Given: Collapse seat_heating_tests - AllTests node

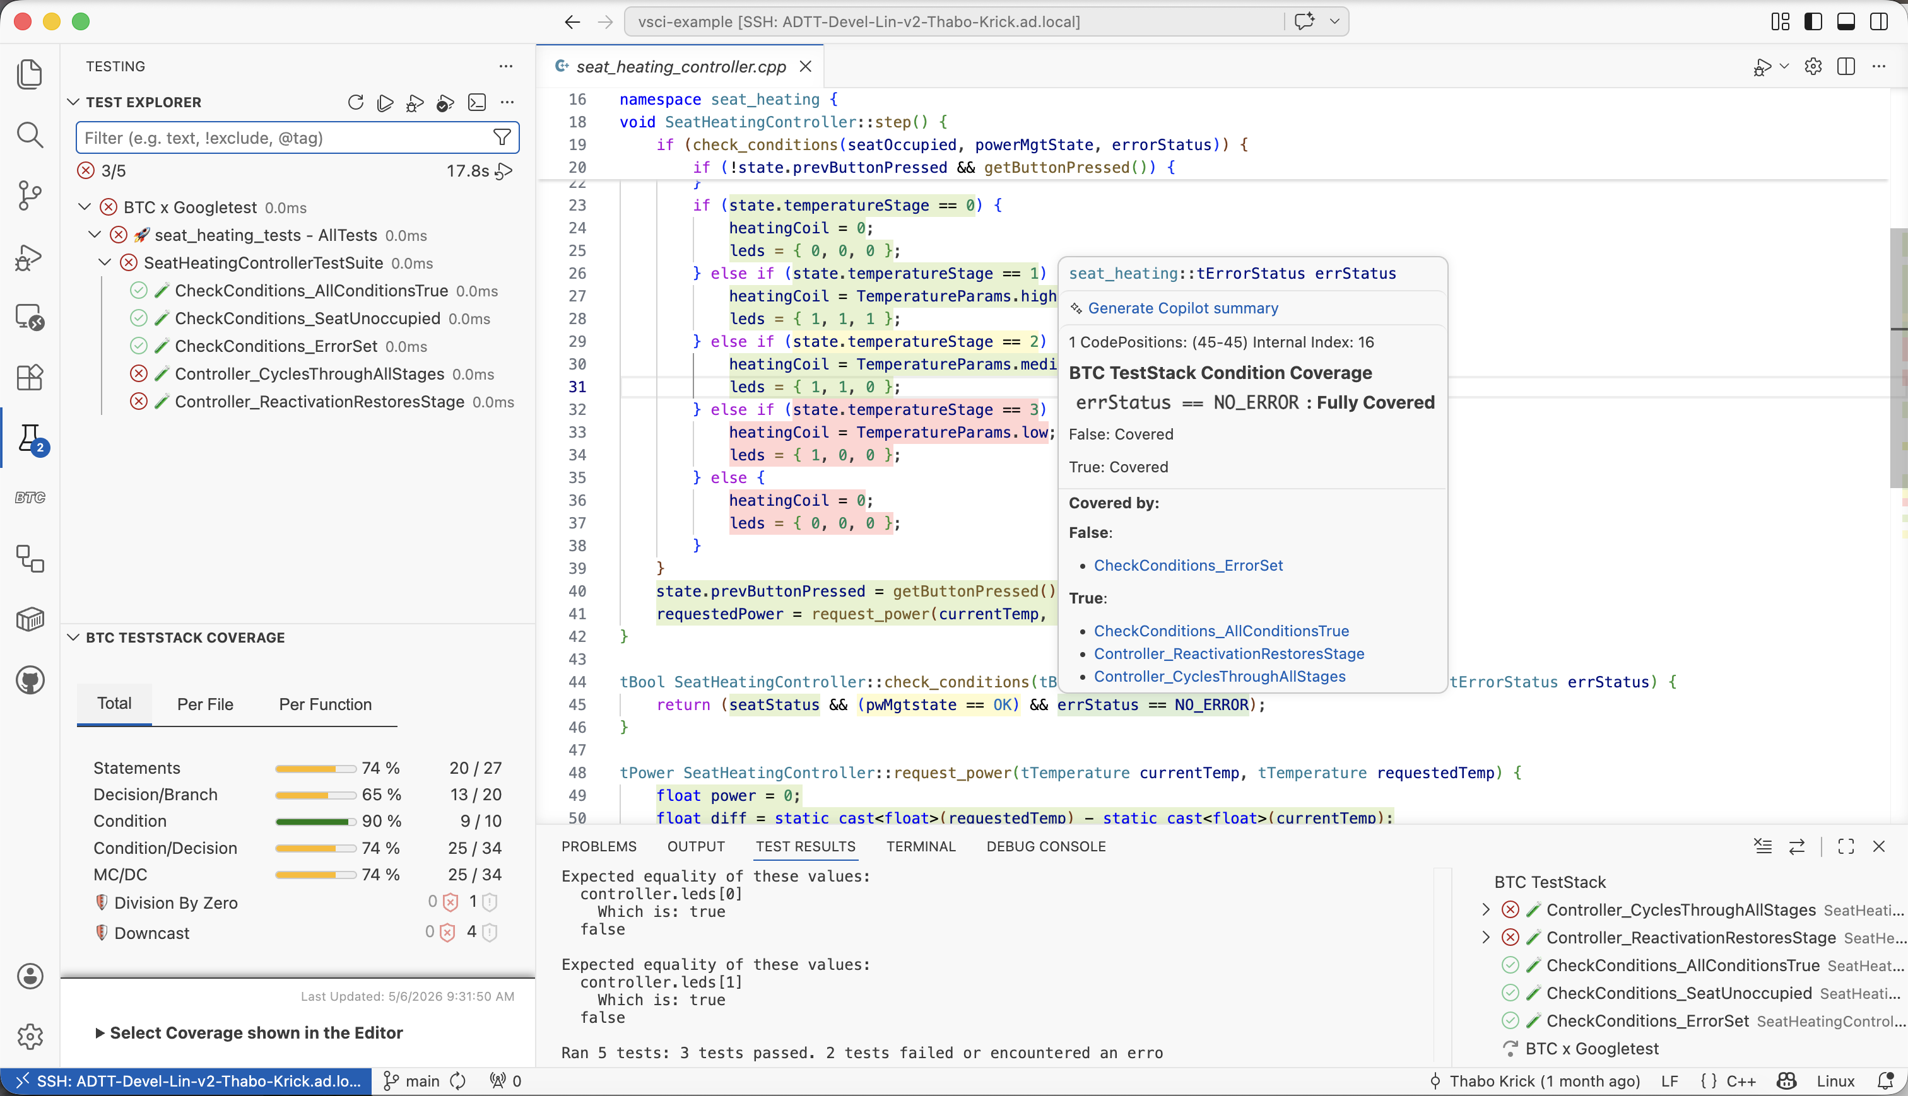Looking at the screenshot, I should pos(94,234).
